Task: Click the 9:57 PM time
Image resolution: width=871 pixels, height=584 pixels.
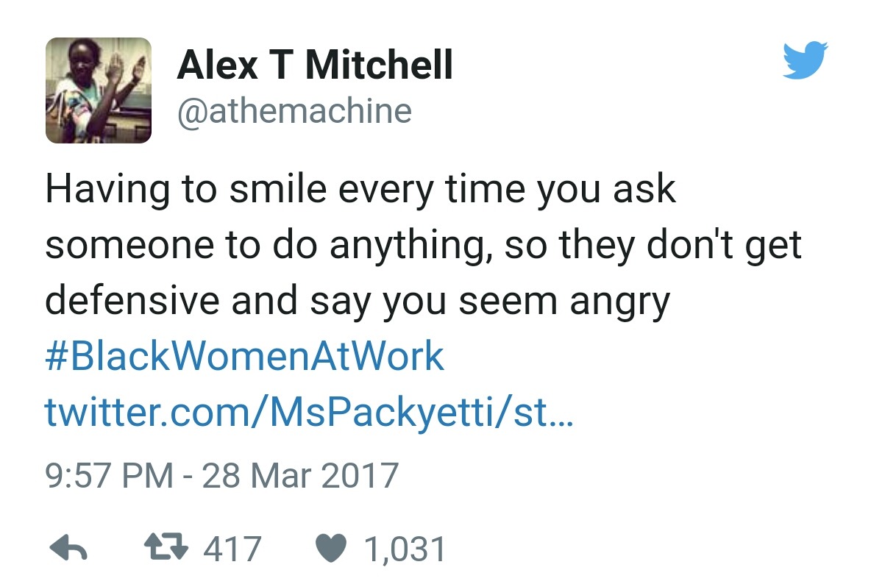Action: (x=109, y=475)
